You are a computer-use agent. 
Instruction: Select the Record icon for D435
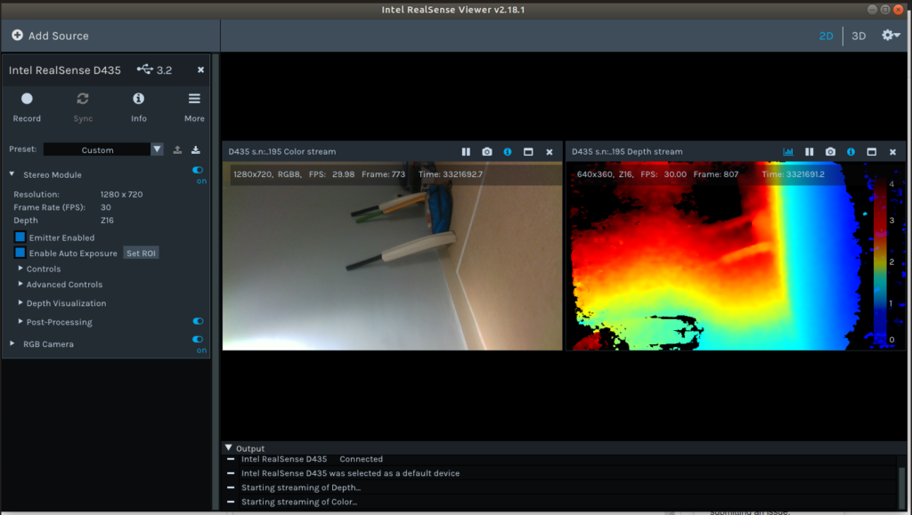27,99
